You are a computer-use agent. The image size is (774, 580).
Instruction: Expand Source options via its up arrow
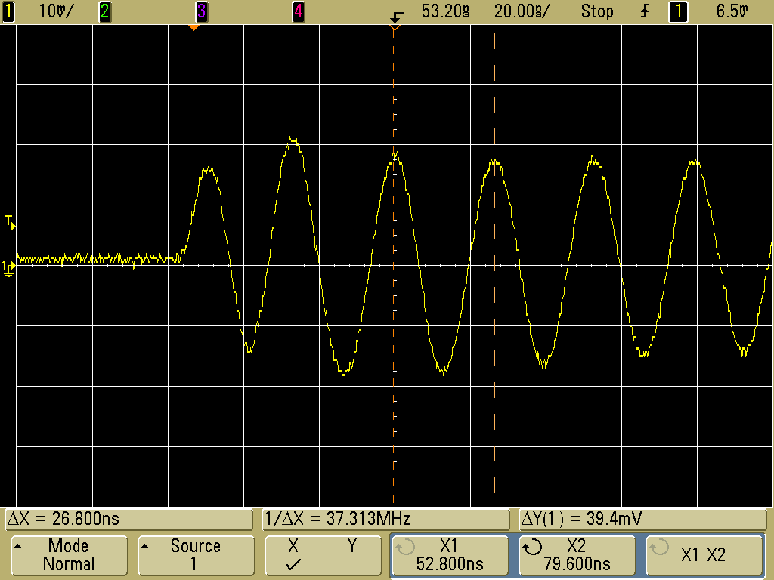coord(144,546)
